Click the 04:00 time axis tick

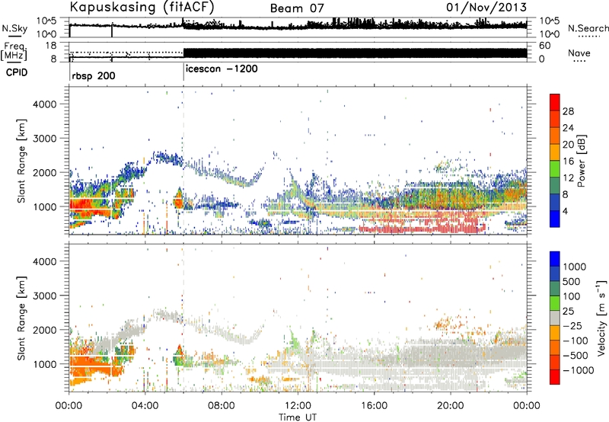[x=145, y=406]
